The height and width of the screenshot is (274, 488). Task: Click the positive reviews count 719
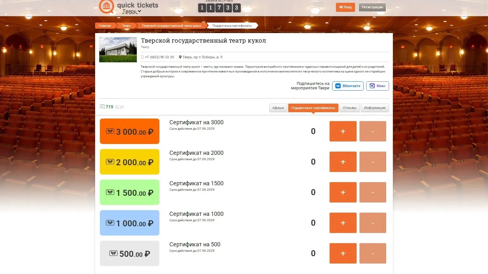pos(107,107)
